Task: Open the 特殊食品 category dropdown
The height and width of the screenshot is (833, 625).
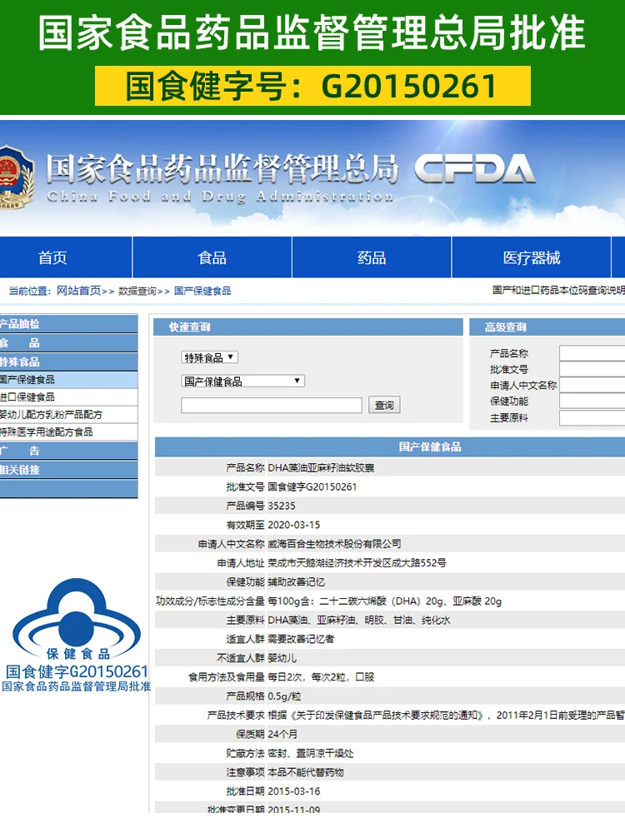Action: pos(209,357)
